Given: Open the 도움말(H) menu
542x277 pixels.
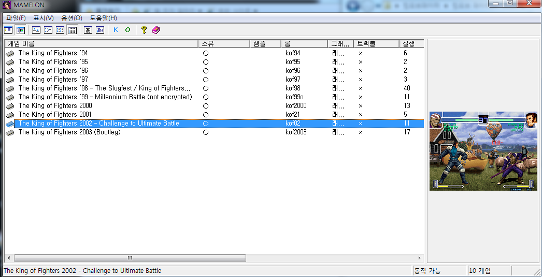Looking at the screenshot, I should pos(103,18).
